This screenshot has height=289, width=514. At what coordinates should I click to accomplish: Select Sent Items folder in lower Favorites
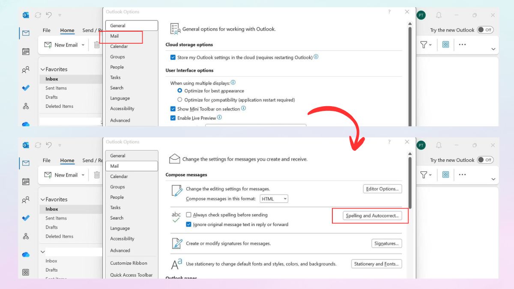[x=56, y=218]
